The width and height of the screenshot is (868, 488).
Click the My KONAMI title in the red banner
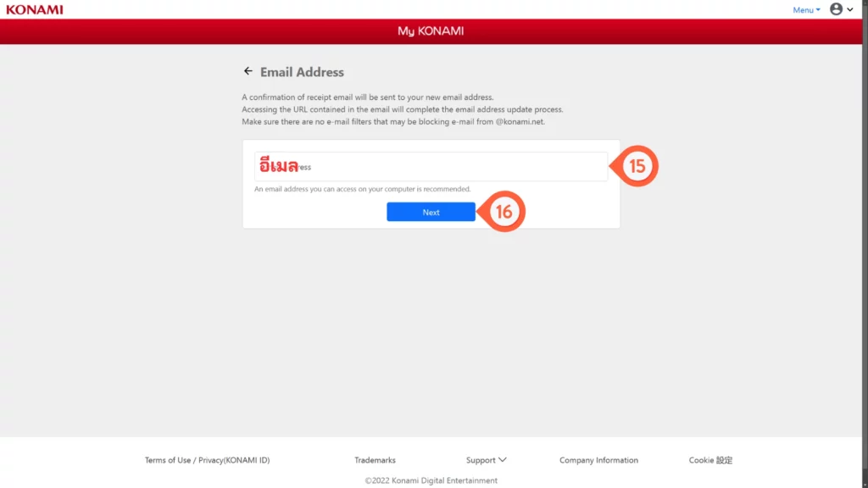coord(431,31)
